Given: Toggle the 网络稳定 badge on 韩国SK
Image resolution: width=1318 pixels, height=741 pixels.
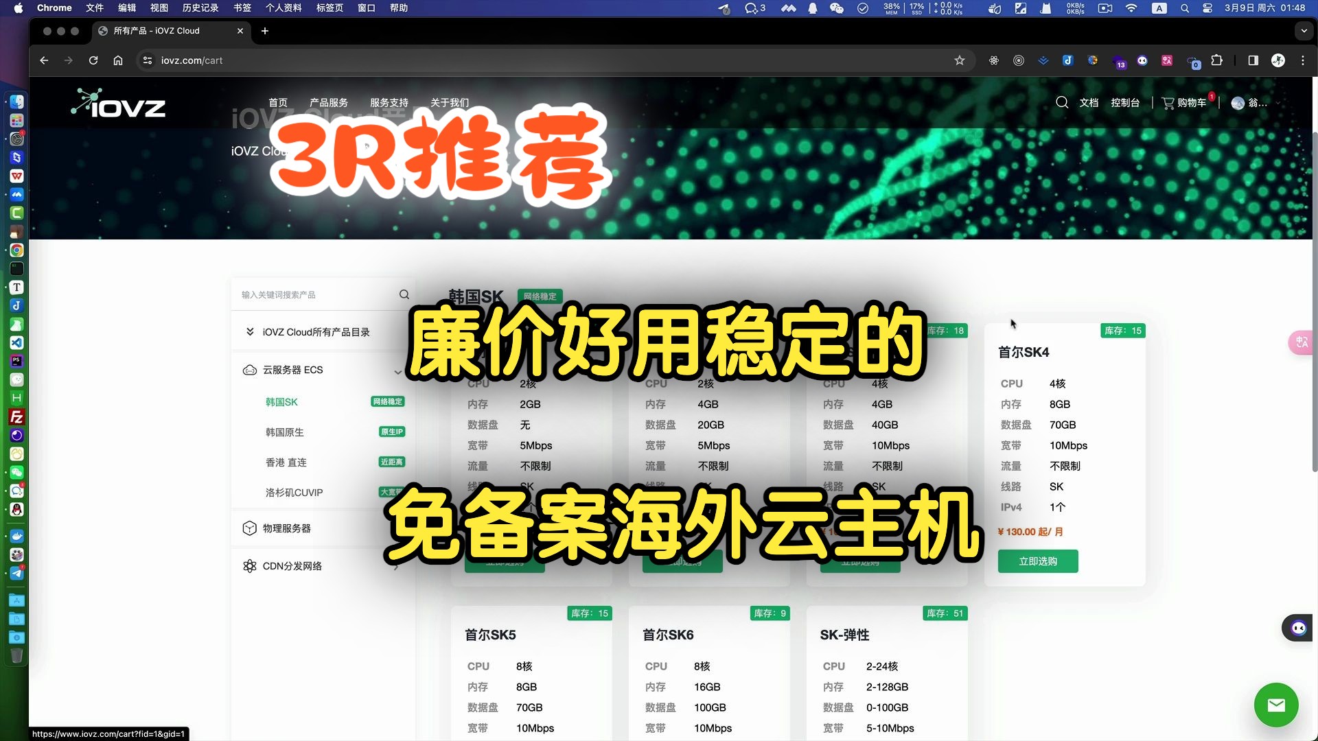Looking at the screenshot, I should tap(389, 401).
